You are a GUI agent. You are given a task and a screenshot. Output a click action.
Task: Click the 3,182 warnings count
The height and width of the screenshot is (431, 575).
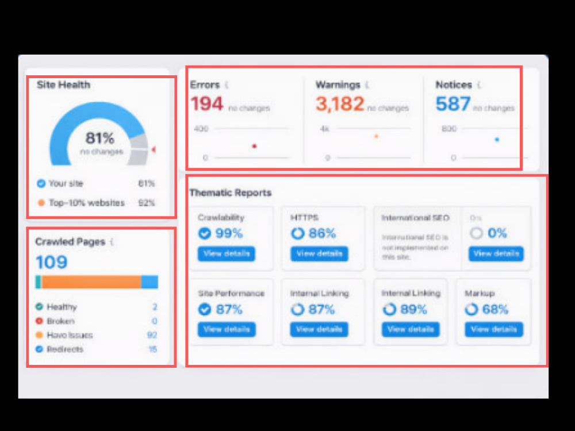pyautogui.click(x=340, y=103)
